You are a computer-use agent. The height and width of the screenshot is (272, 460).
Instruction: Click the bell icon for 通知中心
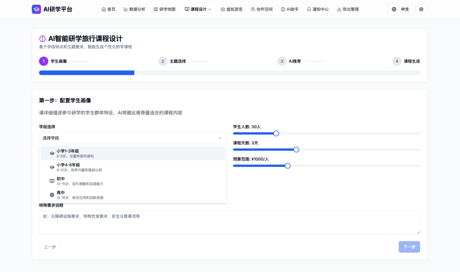(309, 9)
